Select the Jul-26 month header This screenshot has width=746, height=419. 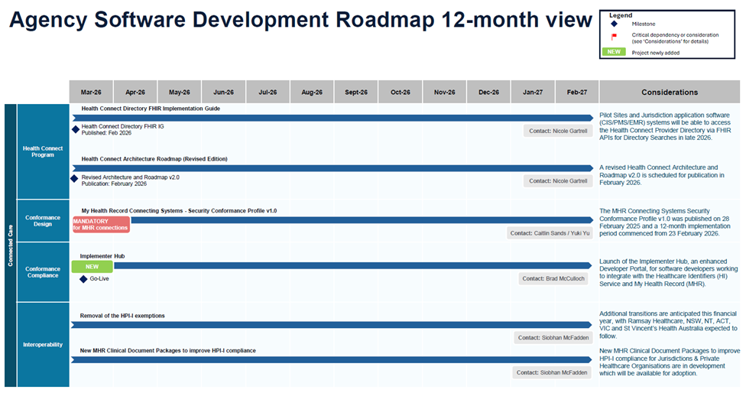[268, 92]
